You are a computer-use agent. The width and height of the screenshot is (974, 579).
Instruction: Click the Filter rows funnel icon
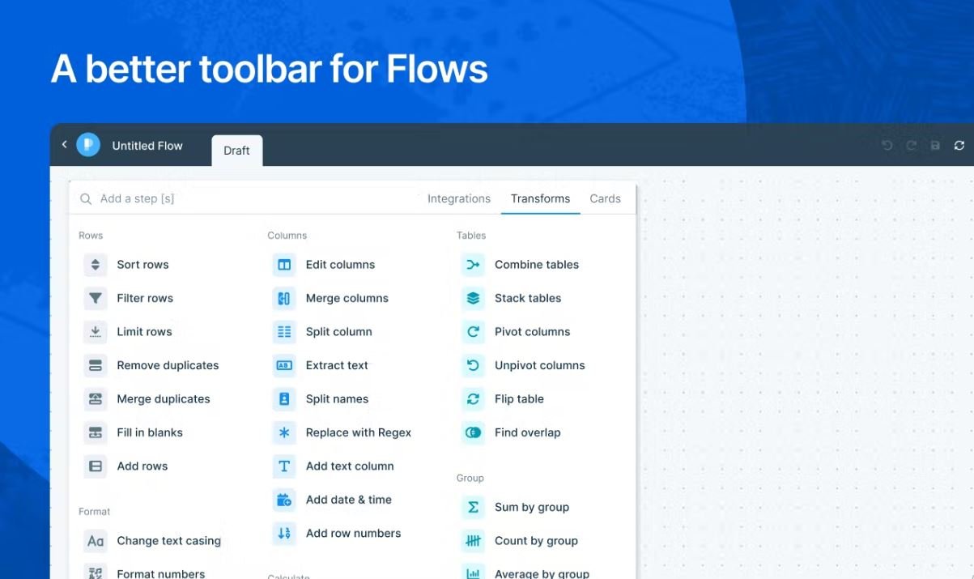(x=95, y=298)
